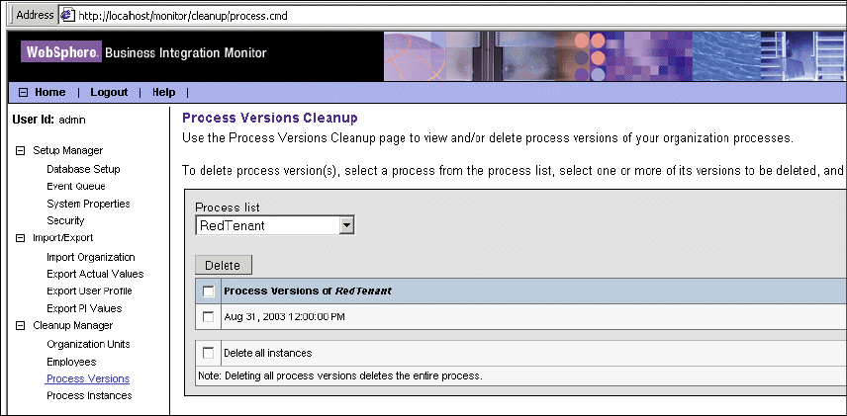Select Import Organization in sidebar
The image size is (847, 416).
[91, 257]
